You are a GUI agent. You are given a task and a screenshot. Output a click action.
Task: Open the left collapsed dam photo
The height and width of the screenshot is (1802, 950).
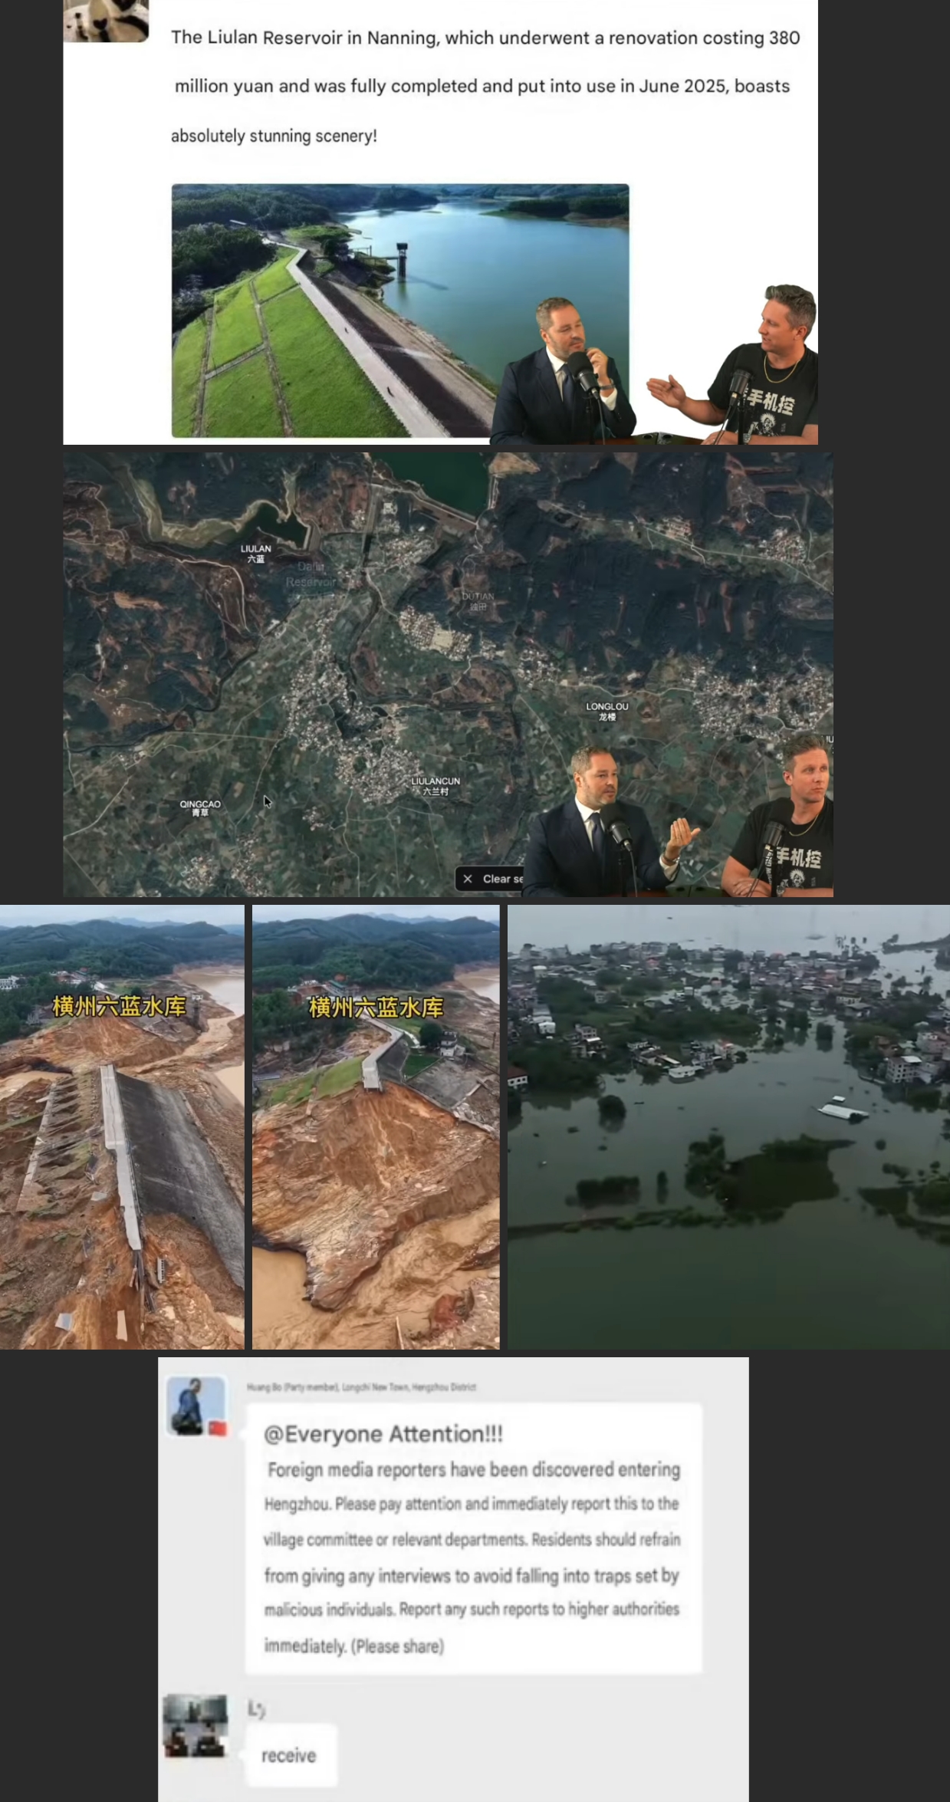(122, 1127)
